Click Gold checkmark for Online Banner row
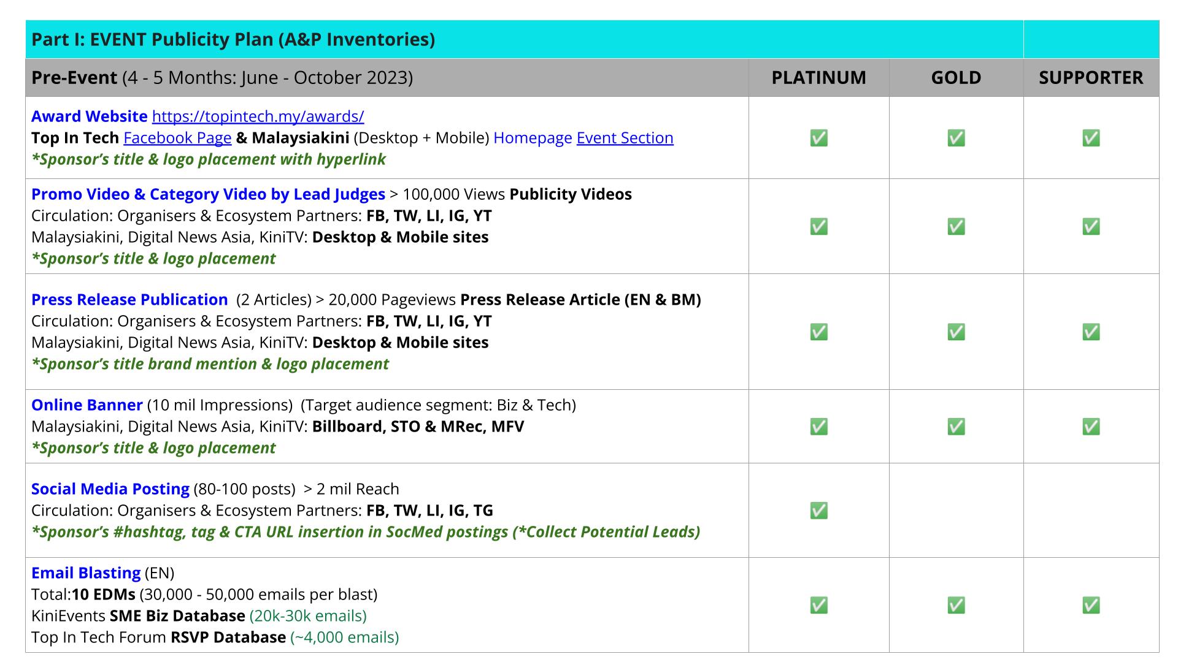This screenshot has height=662, width=1178. tap(956, 426)
